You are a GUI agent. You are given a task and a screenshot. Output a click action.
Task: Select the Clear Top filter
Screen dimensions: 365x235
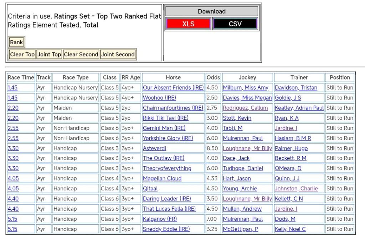click(22, 55)
